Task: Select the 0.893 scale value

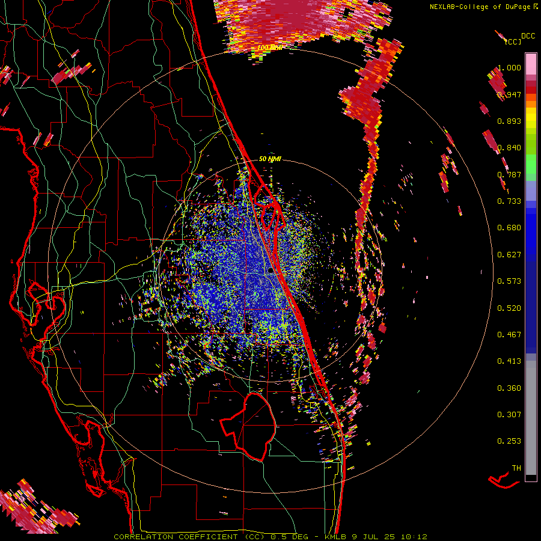Action: point(509,121)
